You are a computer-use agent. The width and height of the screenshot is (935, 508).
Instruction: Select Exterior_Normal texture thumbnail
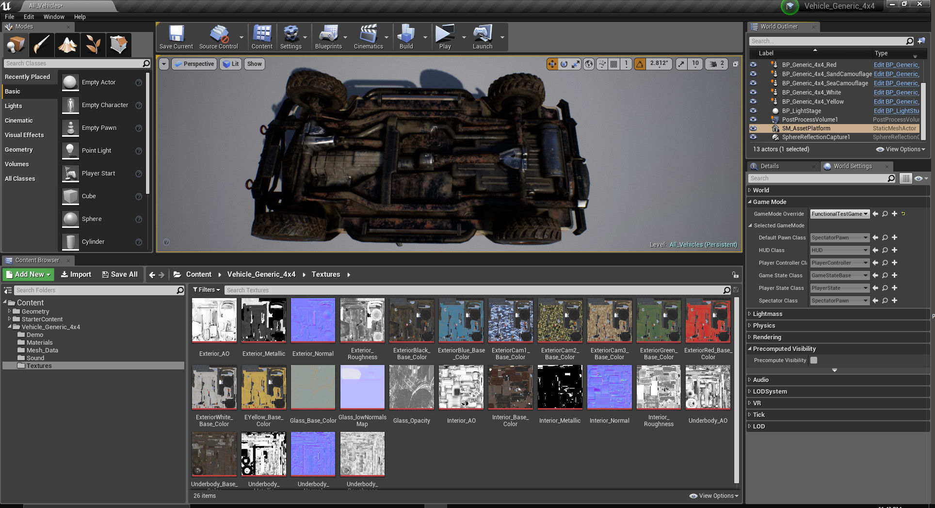tap(313, 320)
